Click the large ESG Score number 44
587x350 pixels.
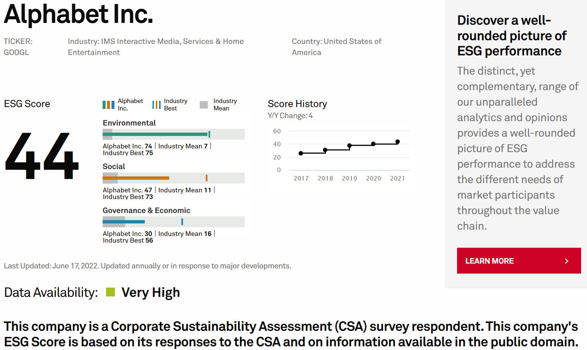coord(42,156)
